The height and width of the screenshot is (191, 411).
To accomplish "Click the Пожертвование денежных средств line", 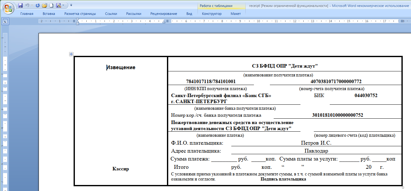I will point(232,122).
